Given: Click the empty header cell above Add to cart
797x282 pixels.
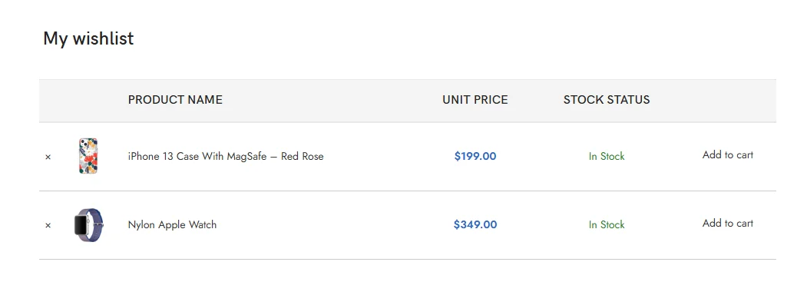Looking at the screenshot, I should point(728,101).
